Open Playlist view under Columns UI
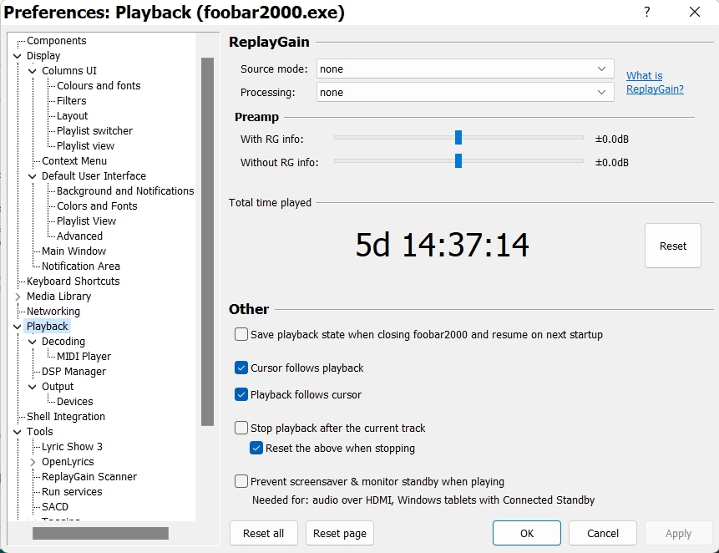The width and height of the screenshot is (719, 553). [85, 146]
